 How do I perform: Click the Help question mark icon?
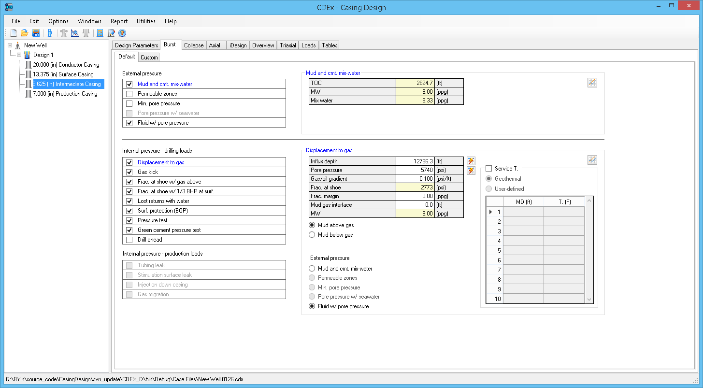point(122,33)
